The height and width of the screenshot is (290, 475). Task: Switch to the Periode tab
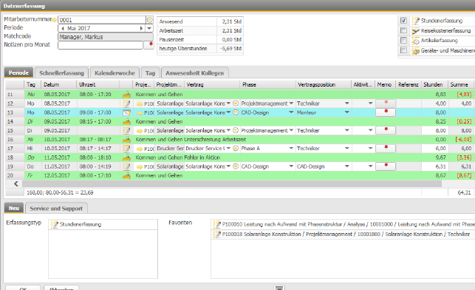click(x=18, y=72)
